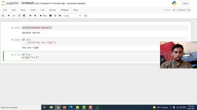
Task: Open the red Camtasia recorder taskbar icon
Action: click(x=90, y=107)
